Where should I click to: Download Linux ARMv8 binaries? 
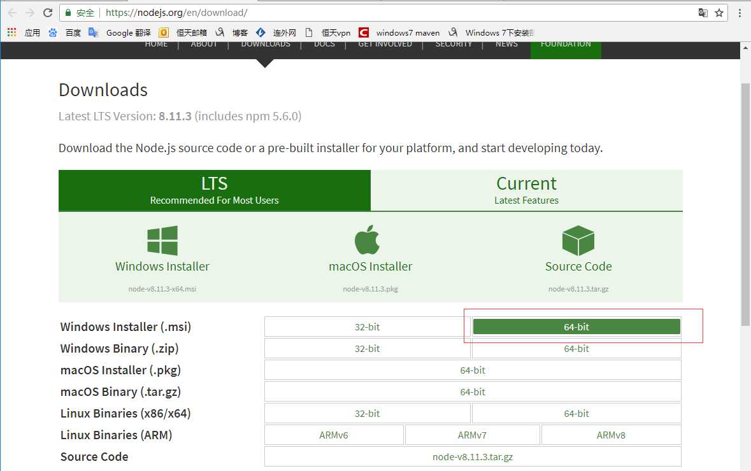(x=611, y=435)
